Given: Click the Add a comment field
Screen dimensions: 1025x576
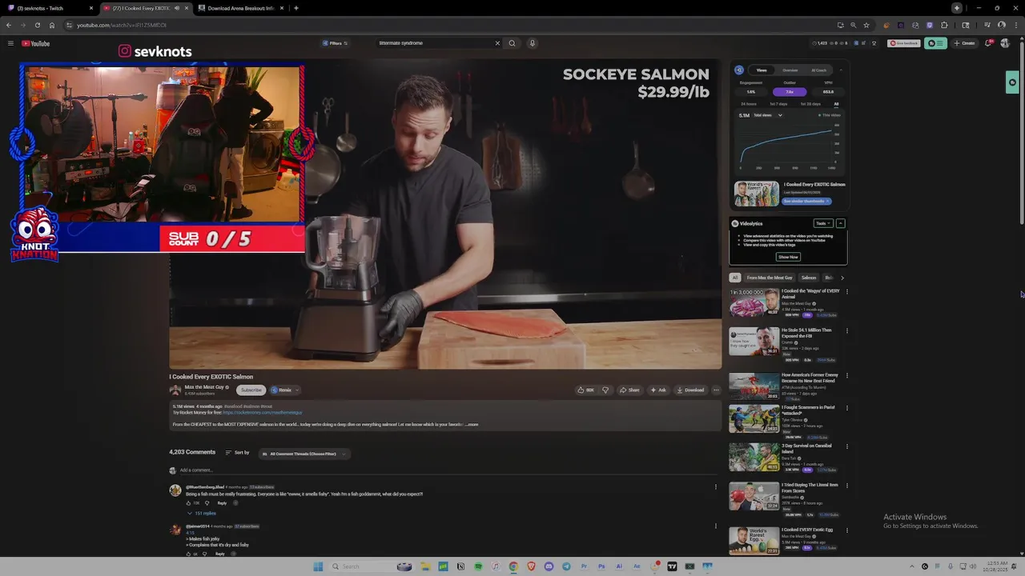Looking at the screenshot, I should point(448,470).
